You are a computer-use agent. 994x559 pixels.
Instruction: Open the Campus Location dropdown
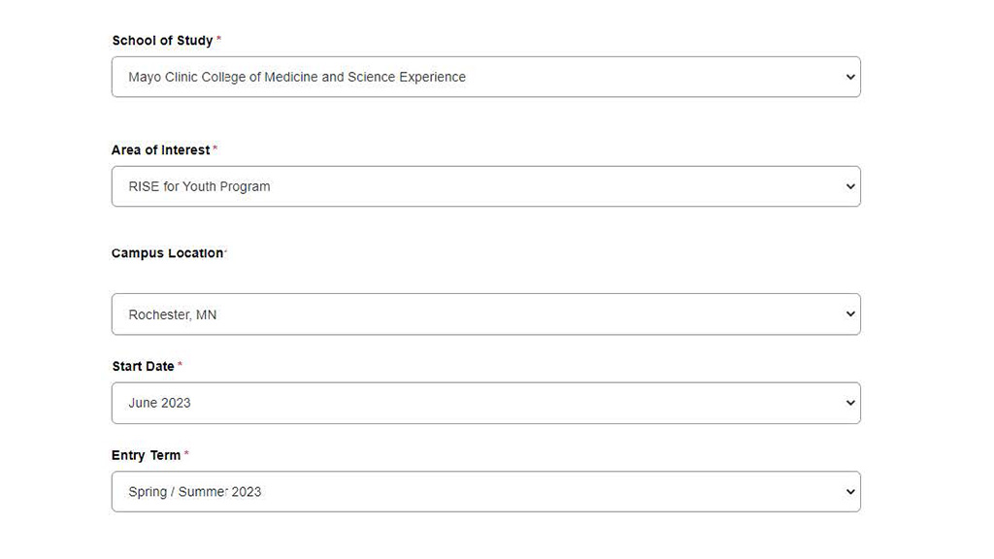tap(485, 313)
